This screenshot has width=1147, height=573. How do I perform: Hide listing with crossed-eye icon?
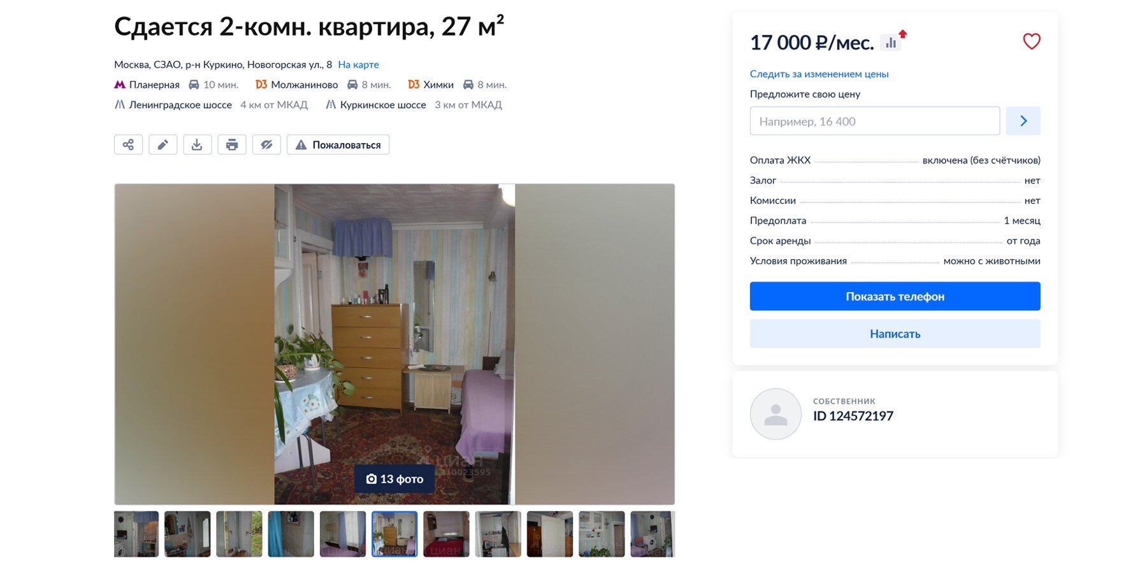[266, 145]
